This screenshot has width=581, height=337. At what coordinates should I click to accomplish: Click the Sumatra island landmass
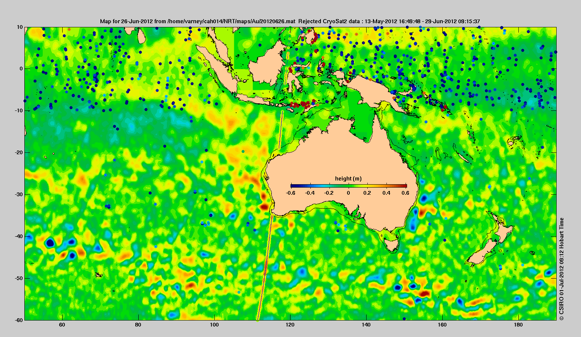click(218, 69)
